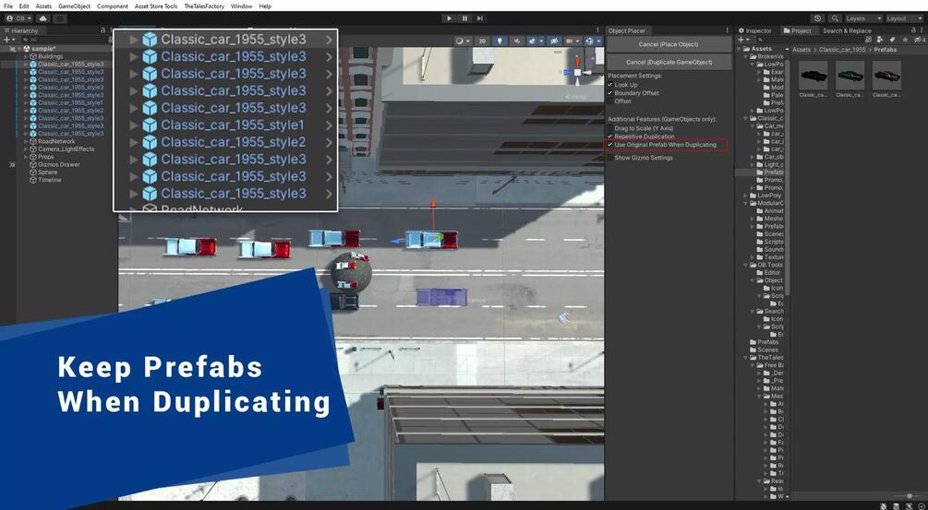This screenshot has width=928, height=510.
Task: Toggle the Boundary Offset checkbox
Action: point(610,93)
